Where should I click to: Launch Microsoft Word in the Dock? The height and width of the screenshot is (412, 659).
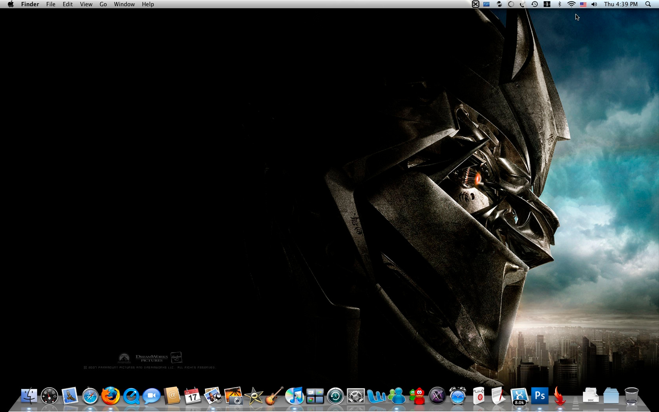click(376, 396)
